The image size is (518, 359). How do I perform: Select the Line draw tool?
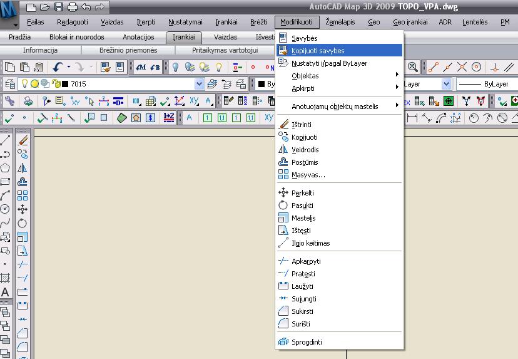tap(5, 140)
